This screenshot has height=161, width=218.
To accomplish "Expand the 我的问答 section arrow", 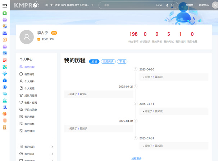I will pyautogui.click(x=52, y=154).
